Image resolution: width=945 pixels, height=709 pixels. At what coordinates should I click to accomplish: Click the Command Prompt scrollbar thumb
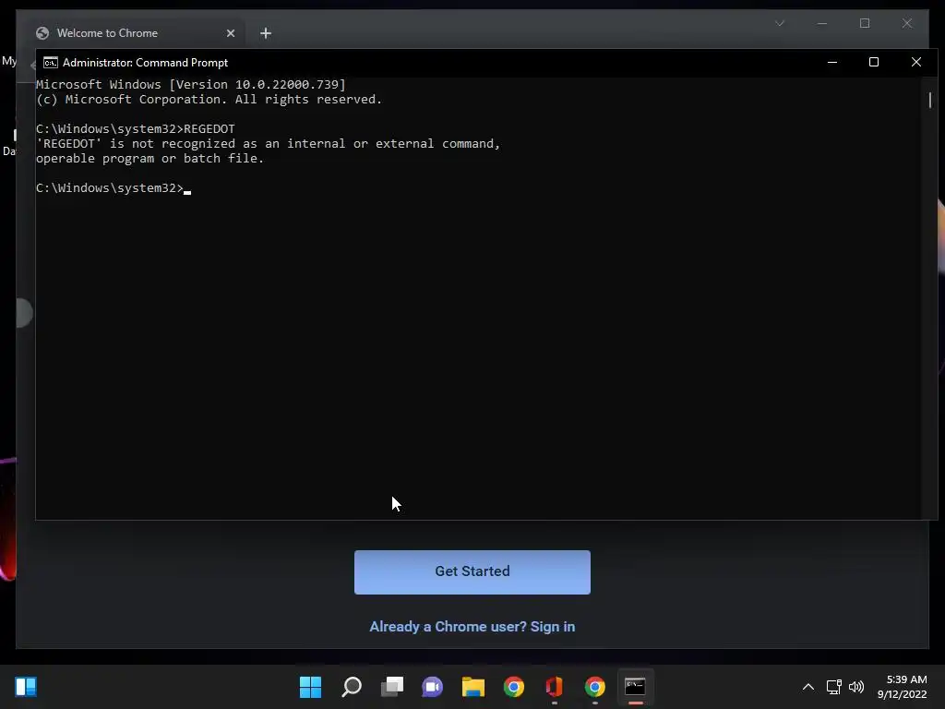pyautogui.click(x=930, y=100)
